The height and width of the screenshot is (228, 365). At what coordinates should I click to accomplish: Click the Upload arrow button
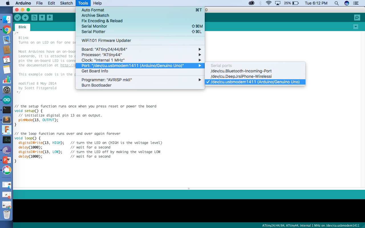[25, 18]
